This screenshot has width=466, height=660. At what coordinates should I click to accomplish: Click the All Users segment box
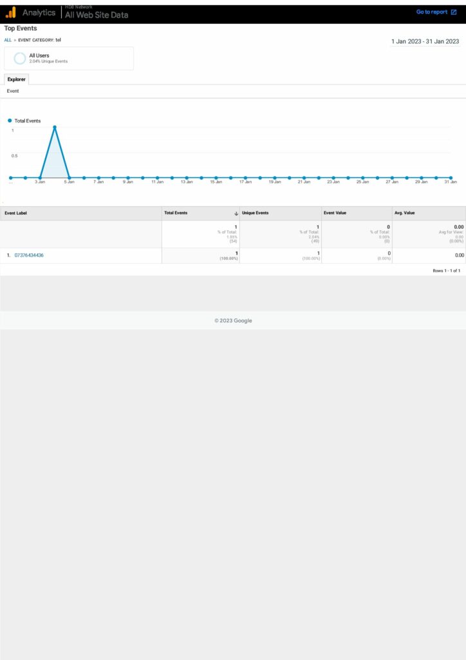pos(69,58)
